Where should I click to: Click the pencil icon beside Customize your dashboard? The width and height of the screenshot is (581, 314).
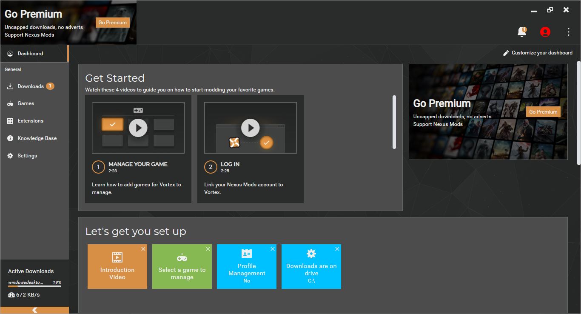point(506,53)
